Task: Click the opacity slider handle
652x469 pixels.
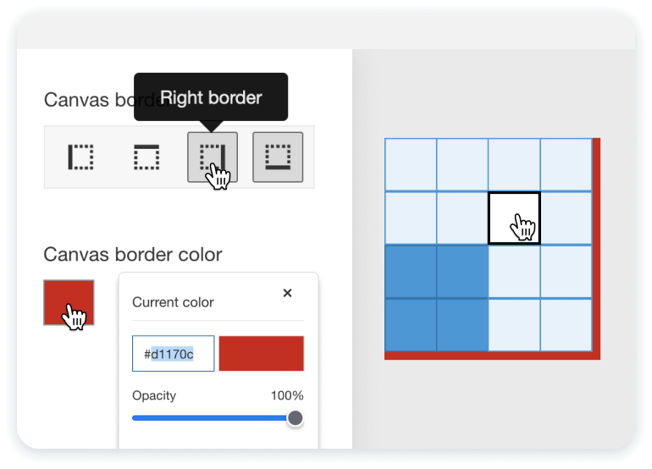Action: click(296, 418)
